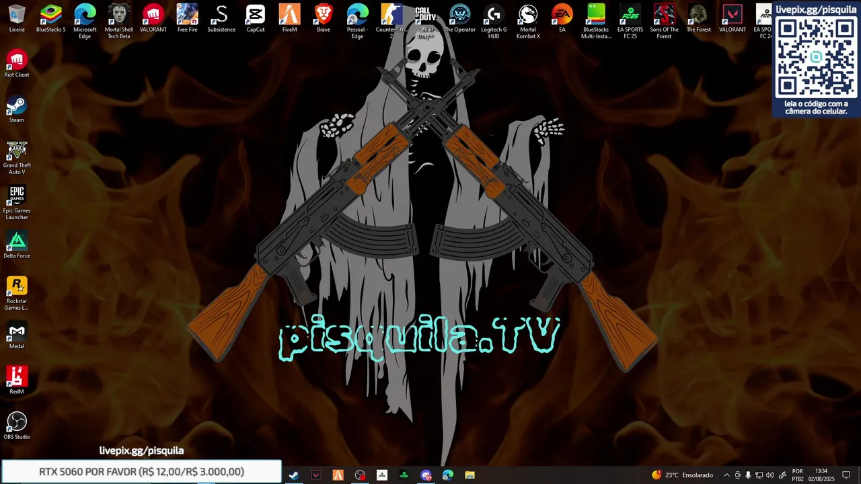
Task: Open the Riot Client desktop shortcut
Action: click(17, 64)
